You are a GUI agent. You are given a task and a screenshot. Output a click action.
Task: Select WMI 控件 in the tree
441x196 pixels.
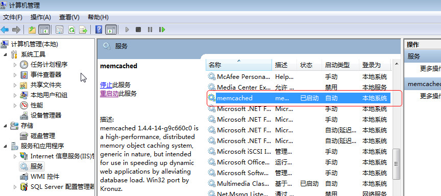[45, 177]
